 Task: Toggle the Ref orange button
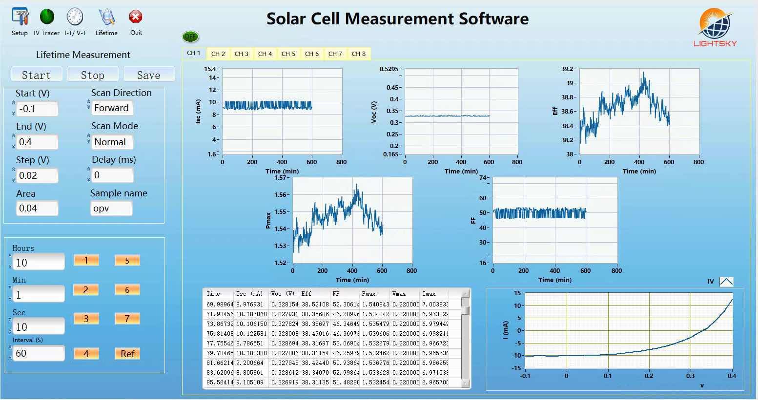[x=127, y=354]
